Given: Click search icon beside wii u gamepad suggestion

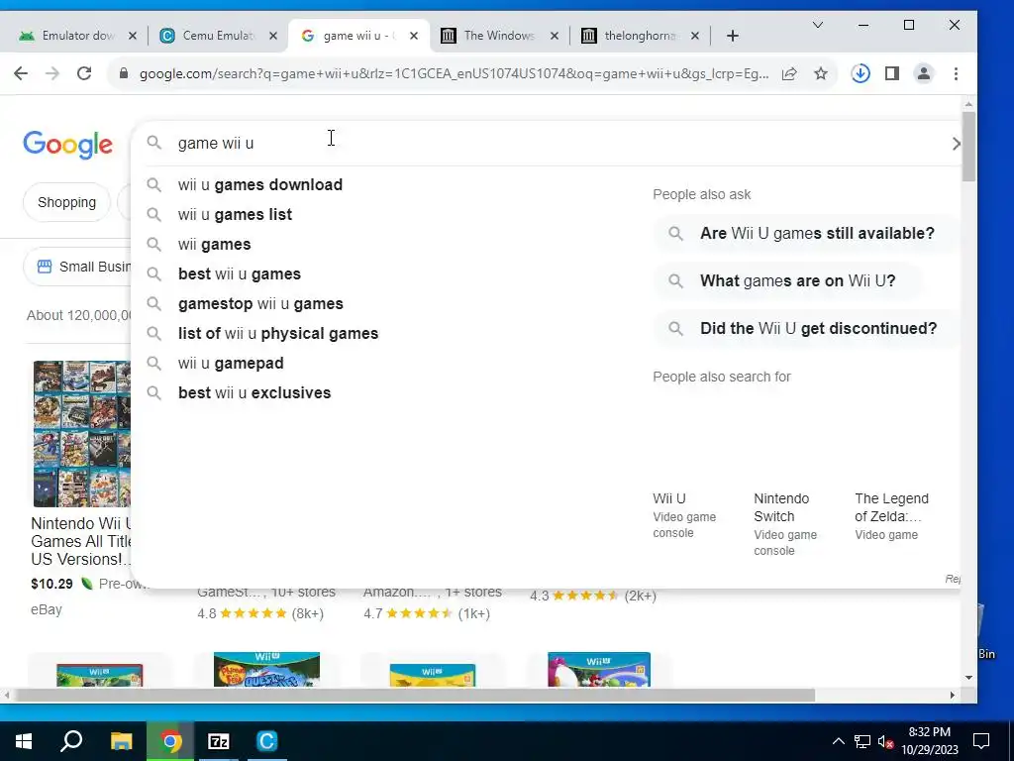Looking at the screenshot, I should [x=153, y=363].
